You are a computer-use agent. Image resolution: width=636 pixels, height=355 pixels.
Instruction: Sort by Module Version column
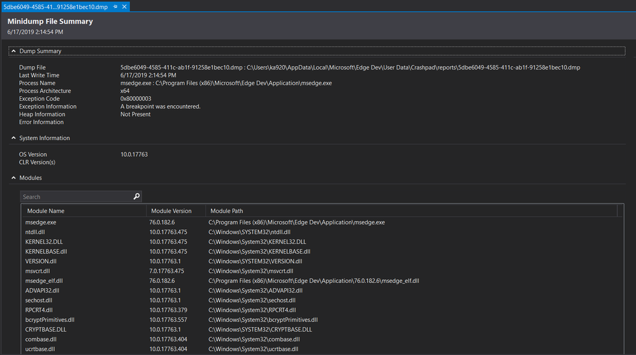176,211
